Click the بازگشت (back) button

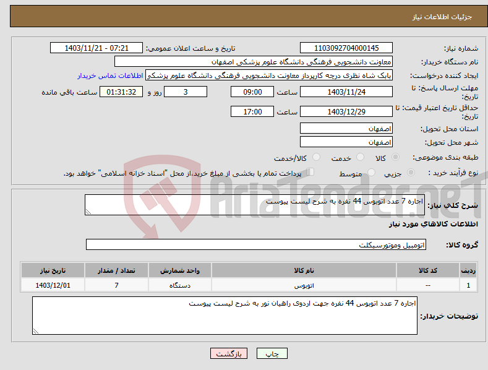(229, 353)
